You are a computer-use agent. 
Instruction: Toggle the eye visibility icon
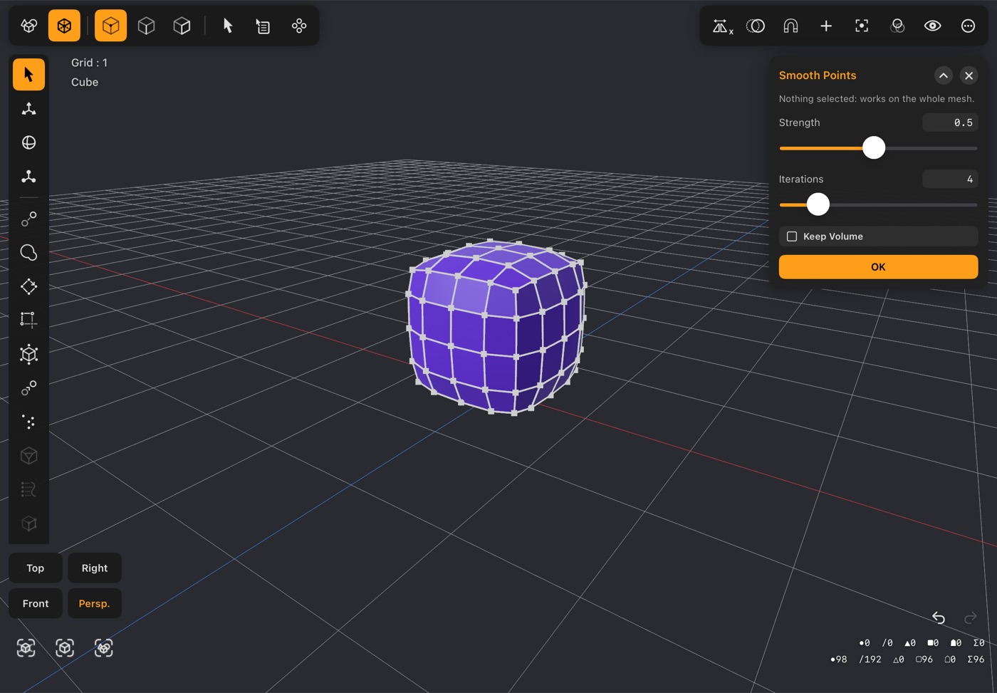tap(932, 26)
